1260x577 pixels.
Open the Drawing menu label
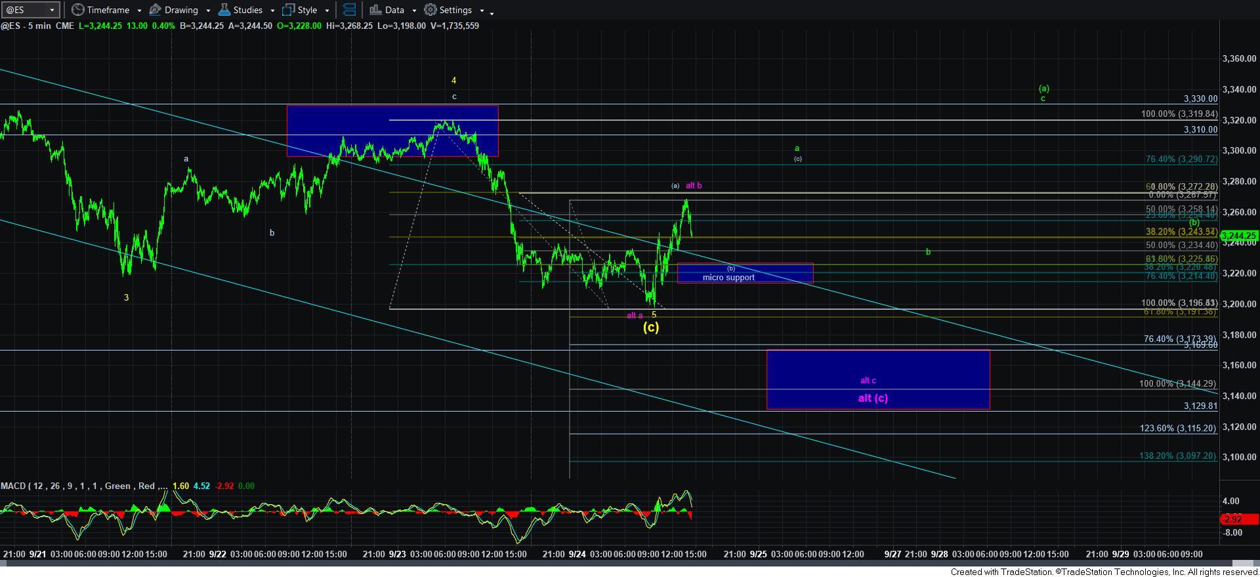click(181, 10)
